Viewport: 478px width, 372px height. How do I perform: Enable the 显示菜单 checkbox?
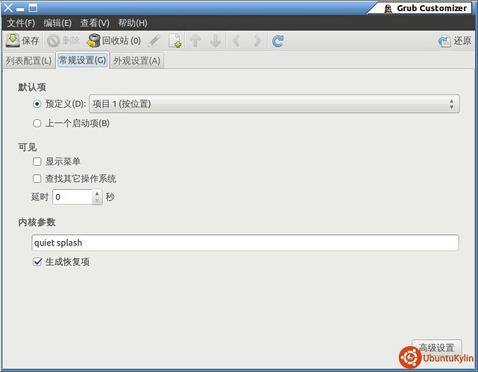37,161
